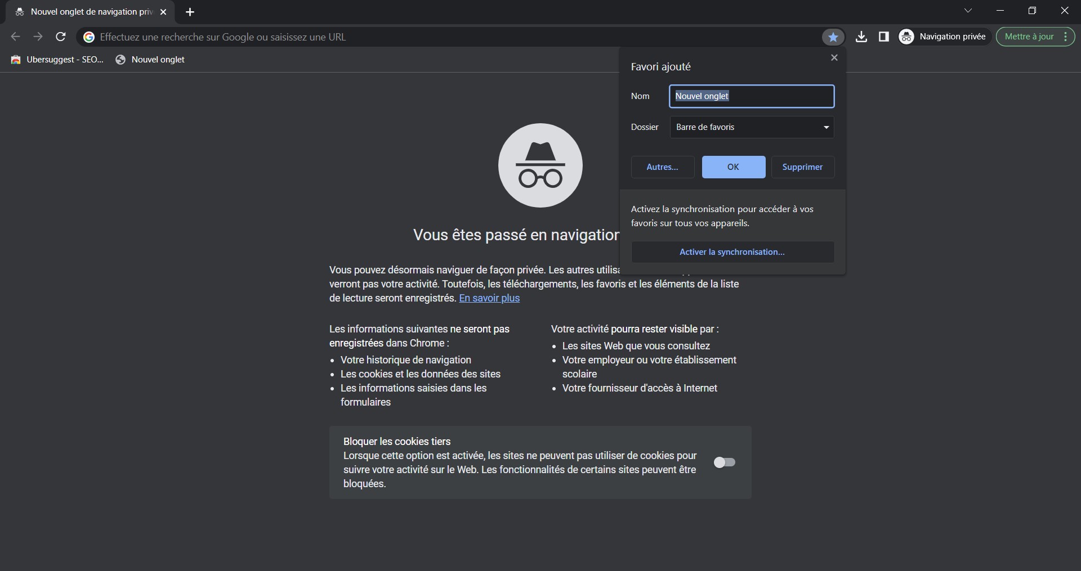Expand the Dossier folder dropdown

[752, 127]
